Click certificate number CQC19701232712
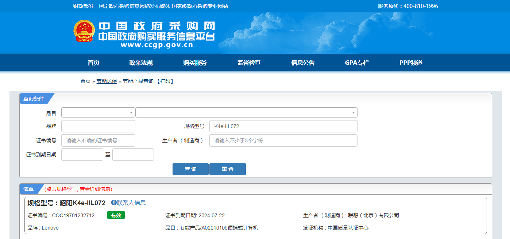Screen dimensions: 510x239 coord(73,215)
